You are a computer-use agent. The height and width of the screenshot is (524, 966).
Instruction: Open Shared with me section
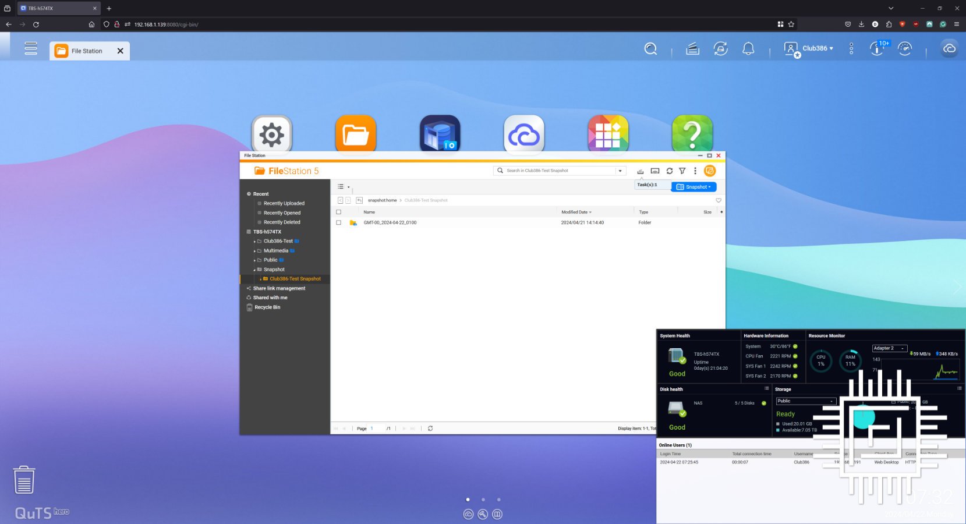tap(270, 298)
